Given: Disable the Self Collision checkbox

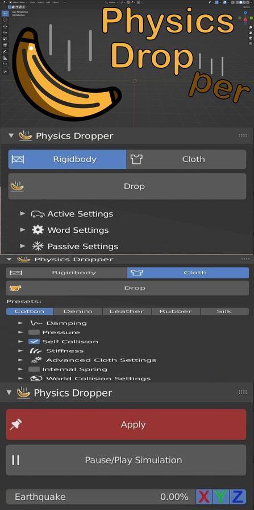Looking at the screenshot, I should [x=34, y=342].
